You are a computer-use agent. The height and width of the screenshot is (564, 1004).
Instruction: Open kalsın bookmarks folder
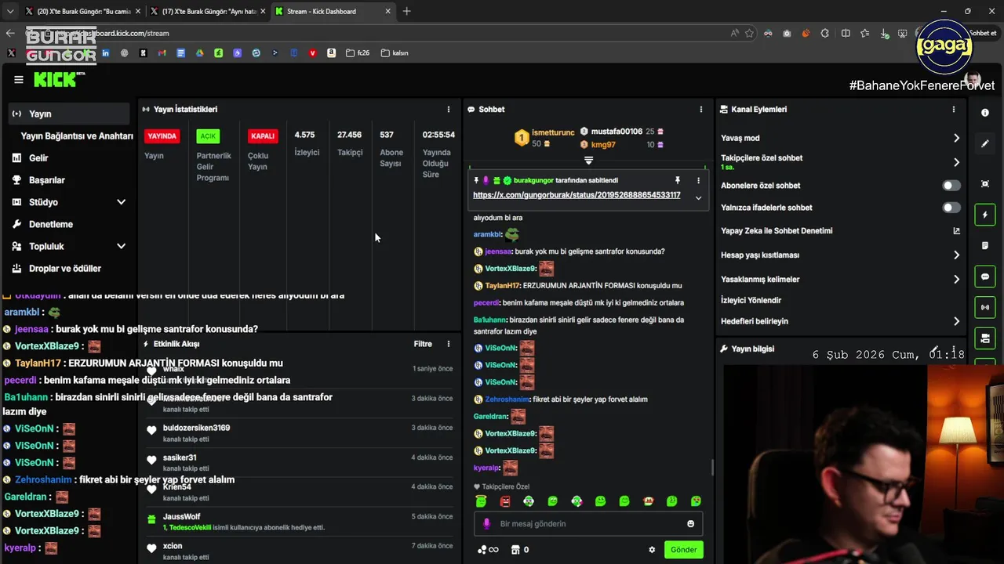(x=395, y=53)
